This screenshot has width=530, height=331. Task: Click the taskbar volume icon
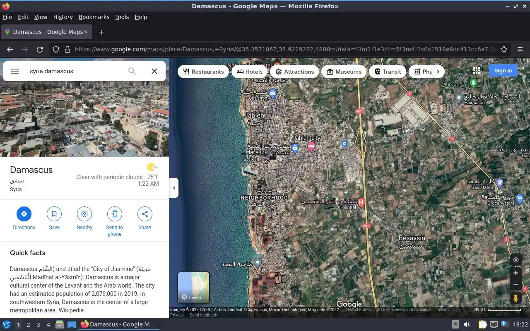[x=467, y=325]
